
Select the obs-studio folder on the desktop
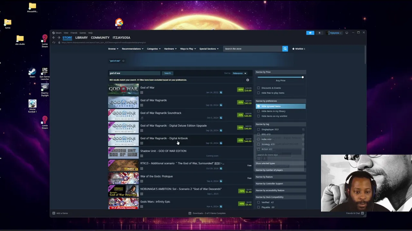pos(20,40)
